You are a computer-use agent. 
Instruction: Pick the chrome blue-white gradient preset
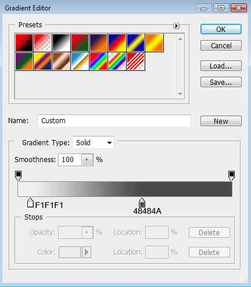click(x=80, y=61)
